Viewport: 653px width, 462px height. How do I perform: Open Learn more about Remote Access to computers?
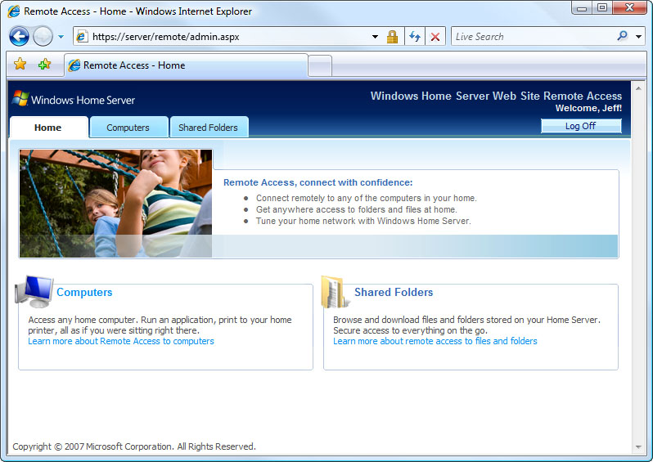pos(121,341)
